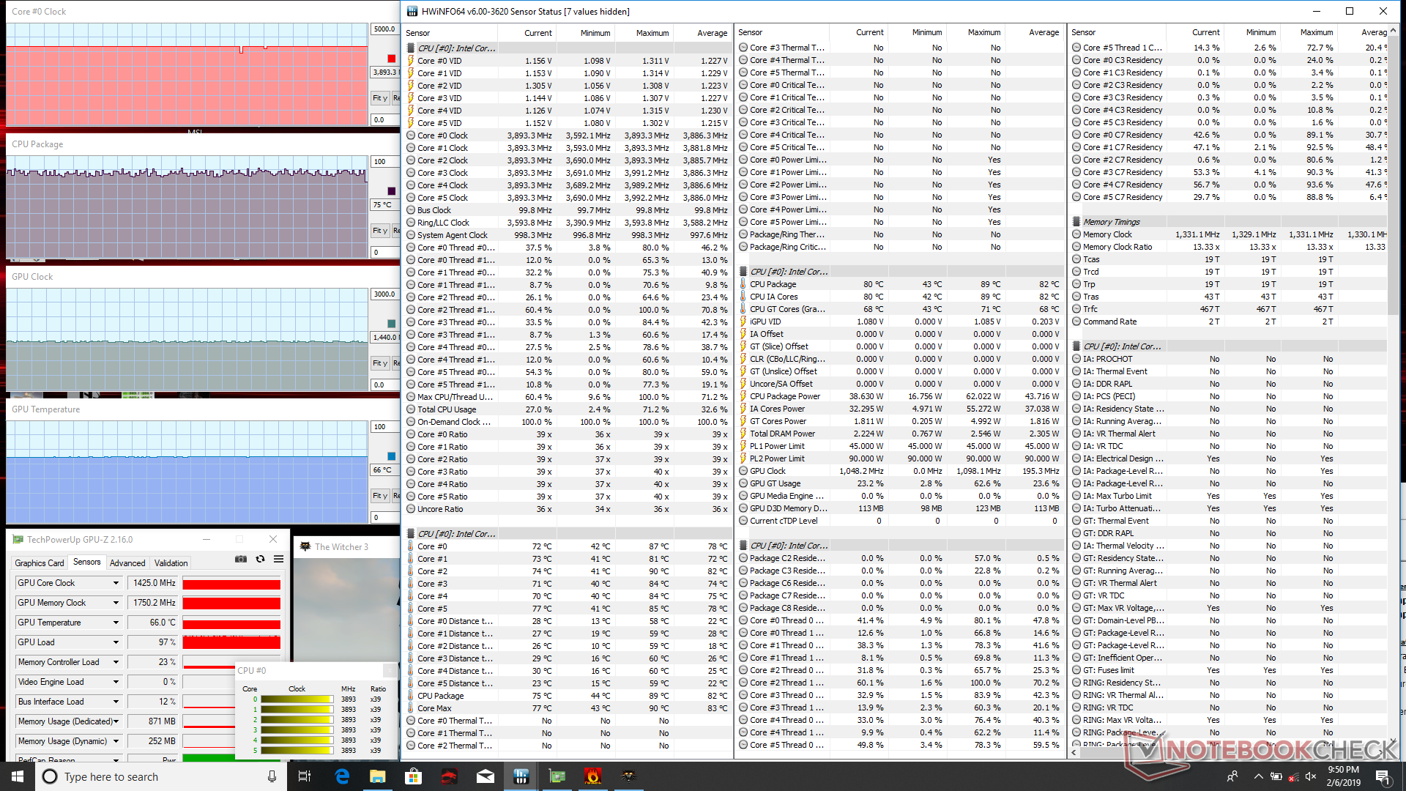1406x791 pixels.
Task: Click the GPU-Z screenshot camera icon
Action: click(x=240, y=559)
